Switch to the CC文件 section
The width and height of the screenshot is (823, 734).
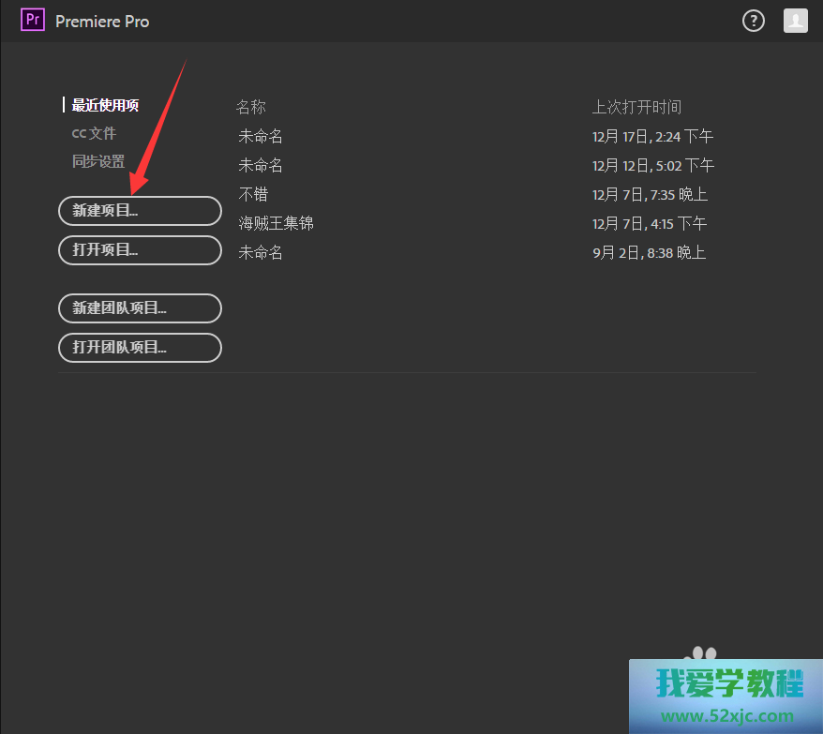[x=94, y=133]
